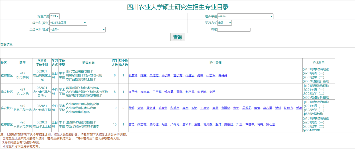
Task: Open advisor link 康志亮
Action: coord(145,92)
